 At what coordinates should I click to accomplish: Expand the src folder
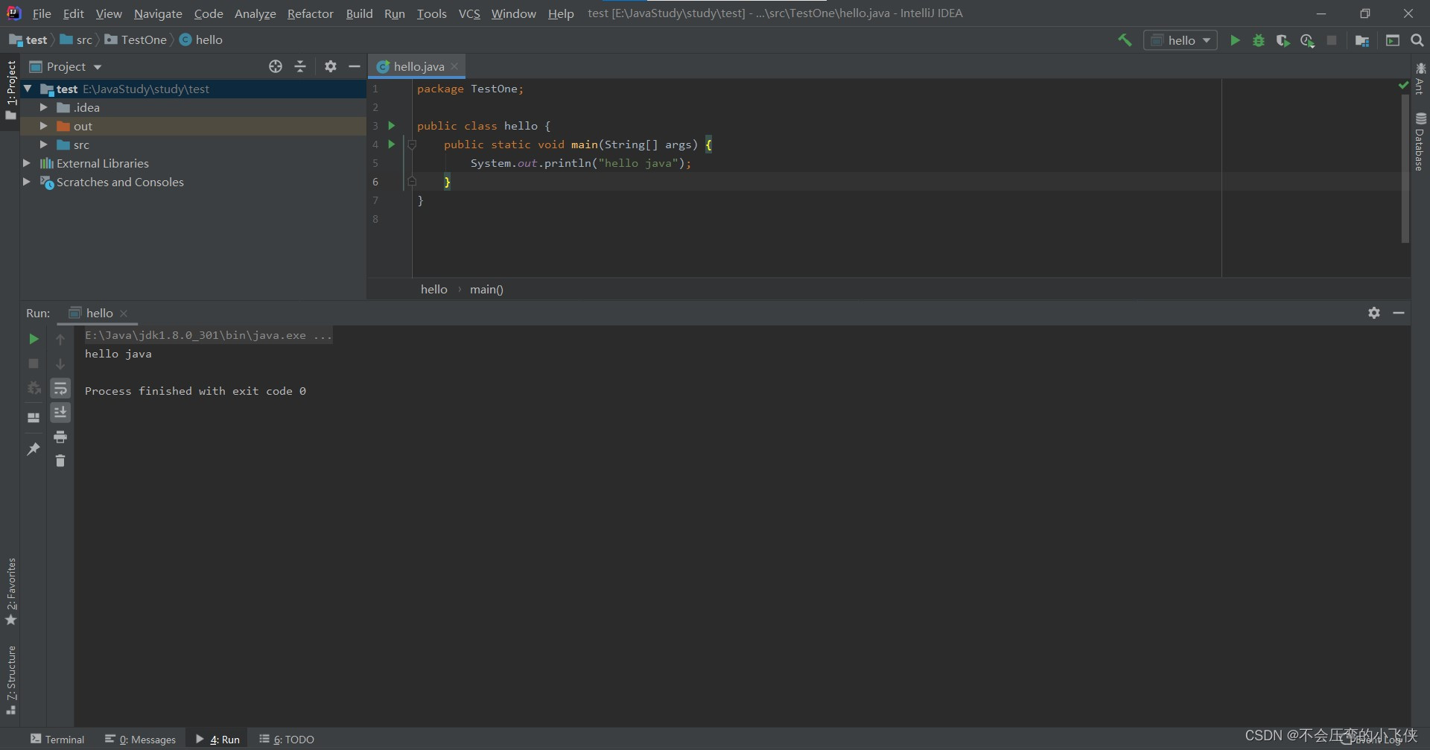[x=43, y=144]
